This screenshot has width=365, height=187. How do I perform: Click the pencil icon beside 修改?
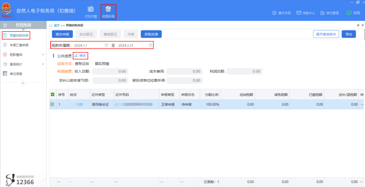tap(76, 56)
